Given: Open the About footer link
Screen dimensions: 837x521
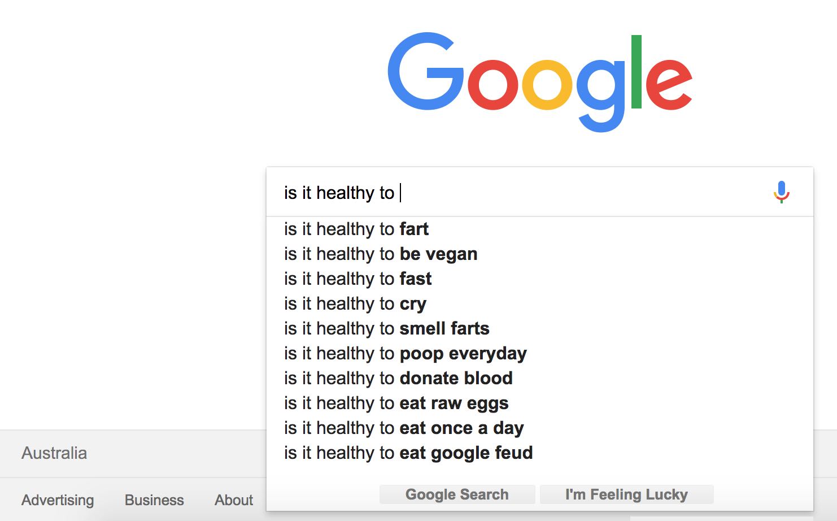Looking at the screenshot, I should 234,500.
